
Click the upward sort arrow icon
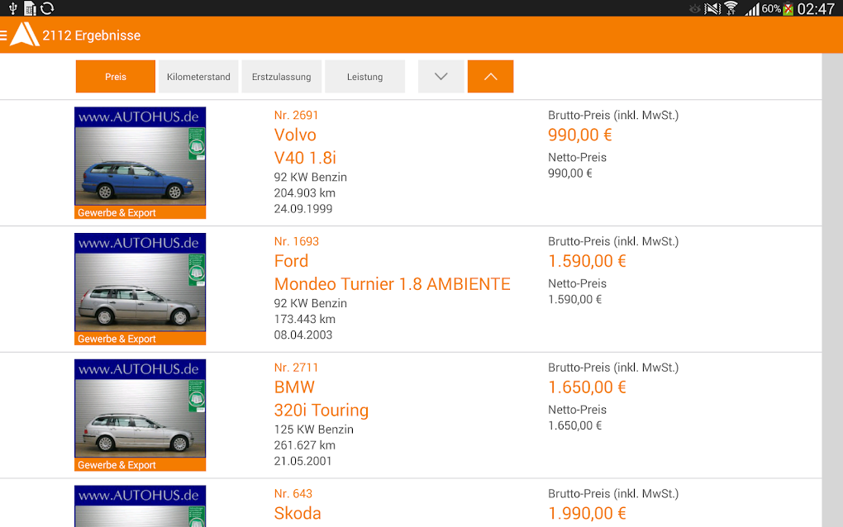490,76
